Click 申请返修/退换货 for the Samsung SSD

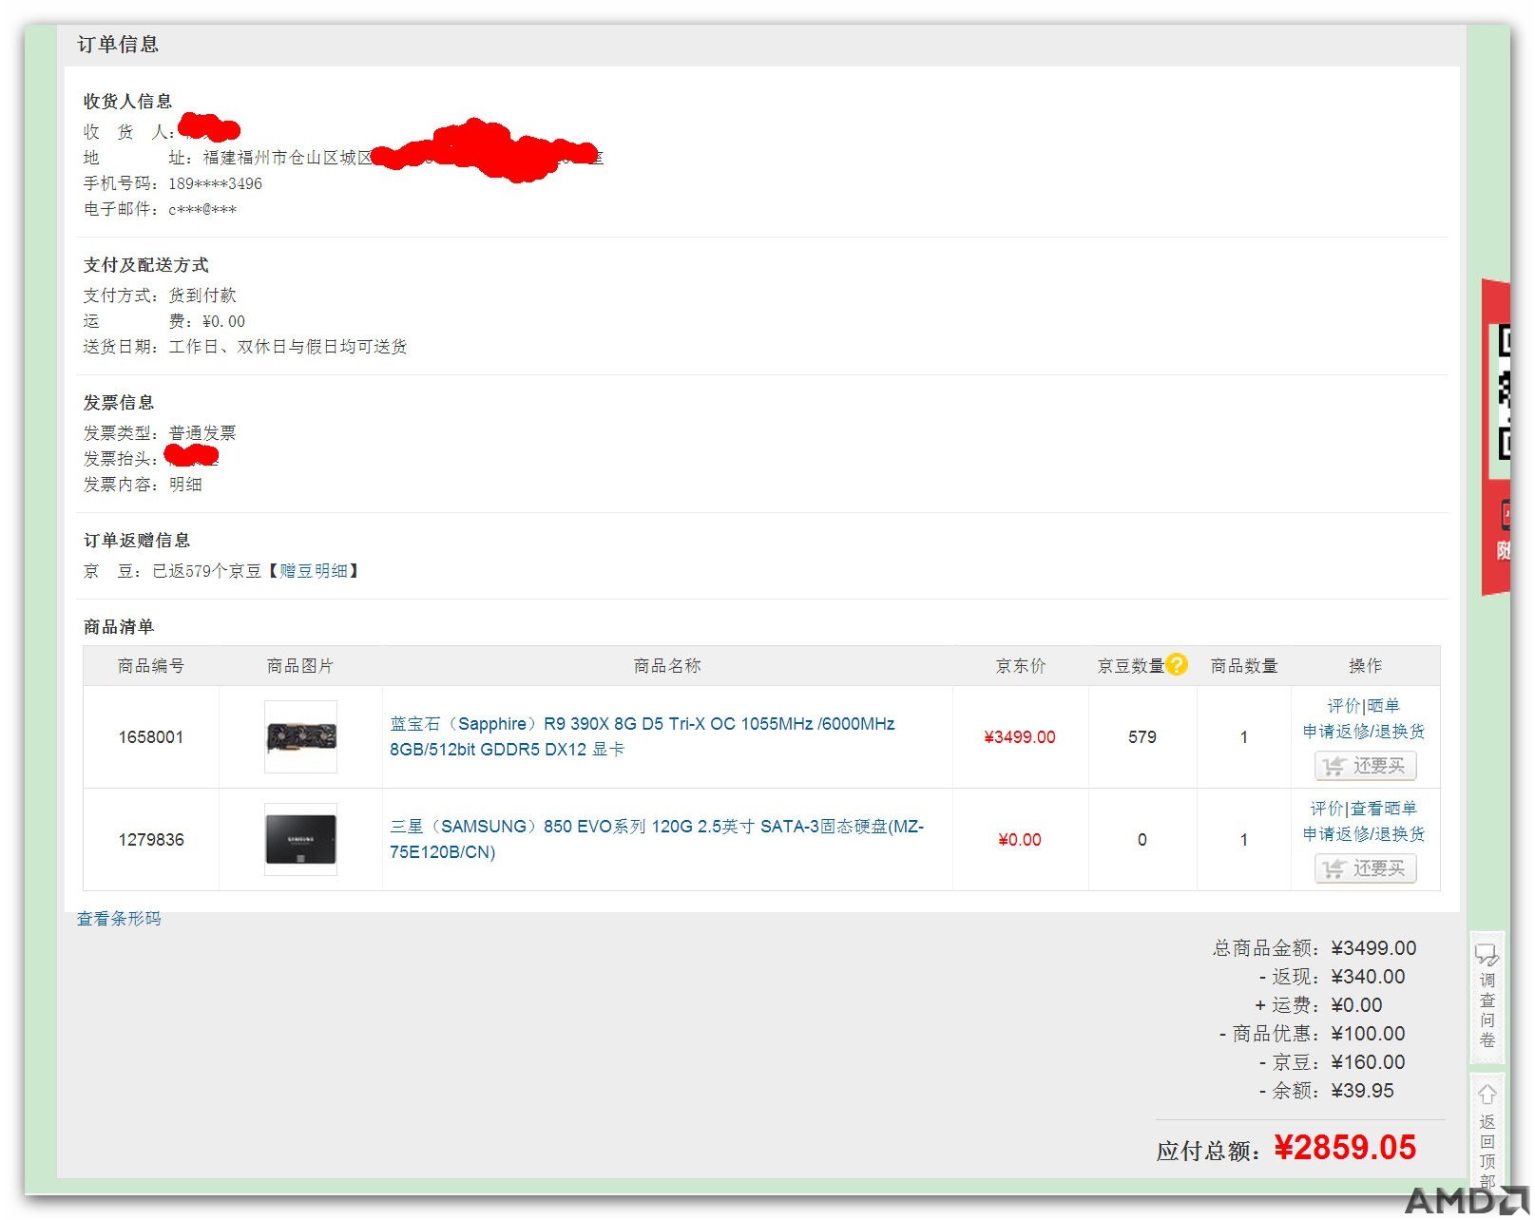click(1364, 834)
